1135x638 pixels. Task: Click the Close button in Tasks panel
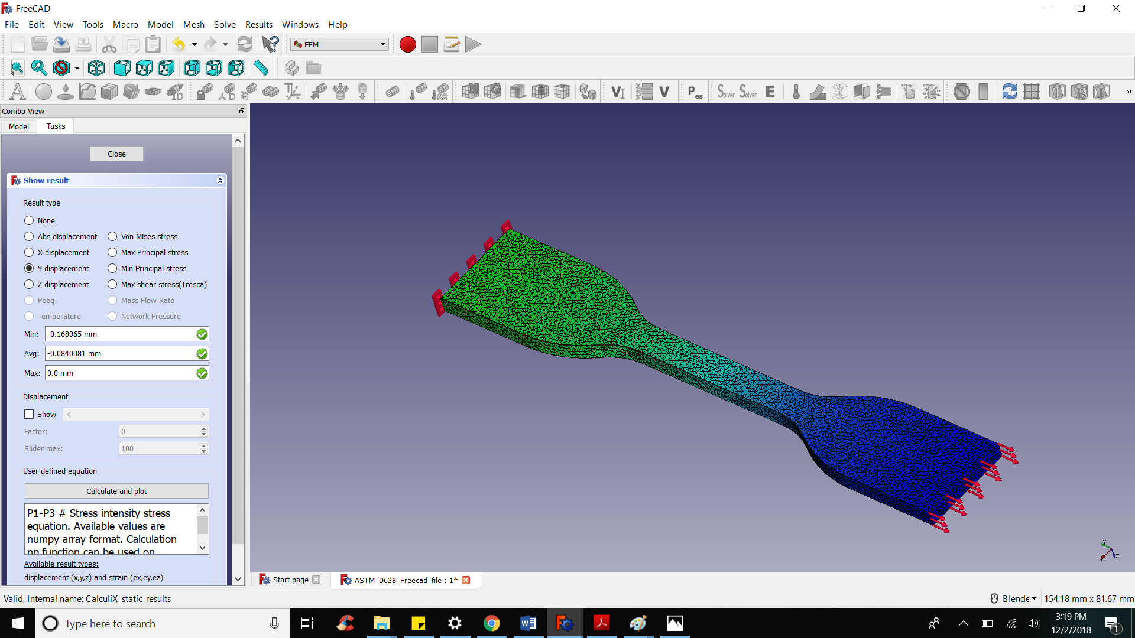point(116,154)
